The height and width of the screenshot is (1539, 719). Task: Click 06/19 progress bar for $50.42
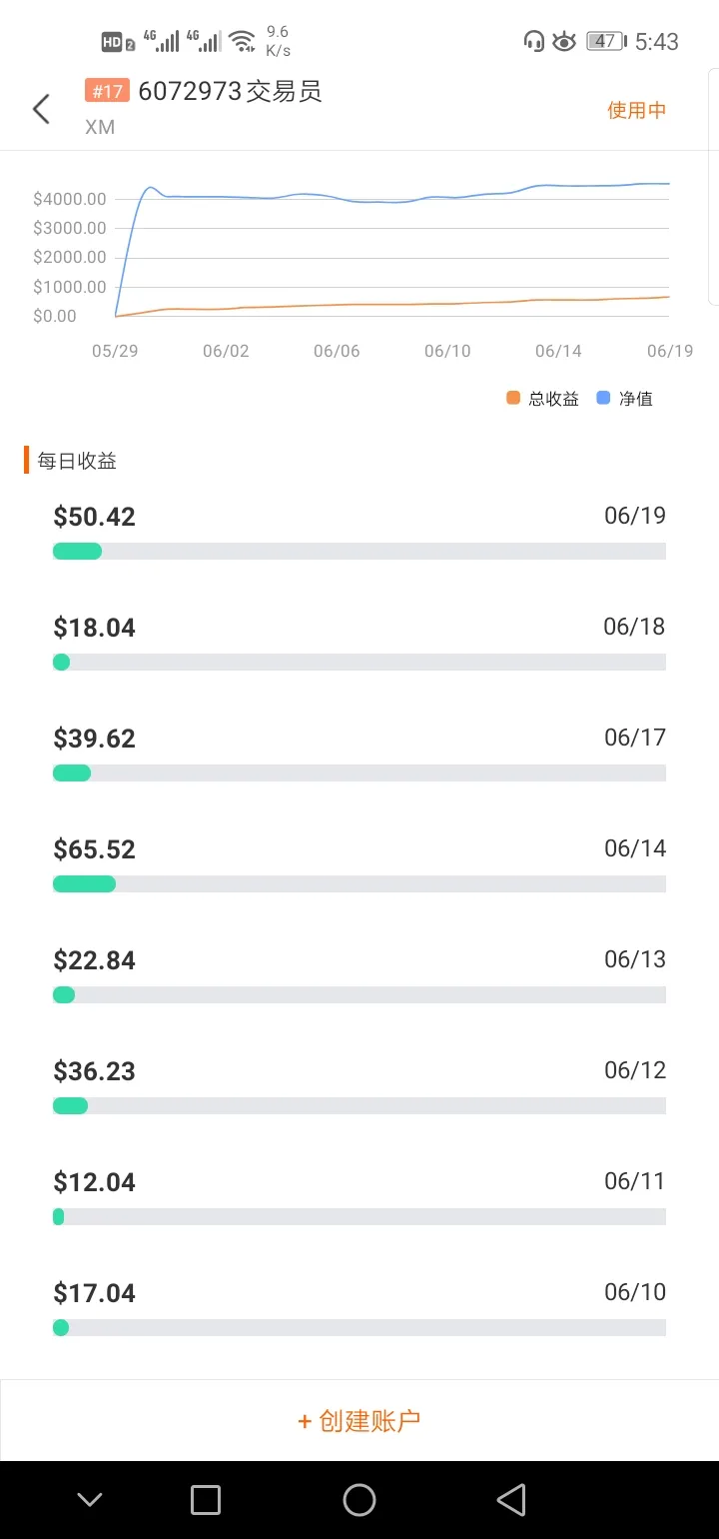point(359,551)
